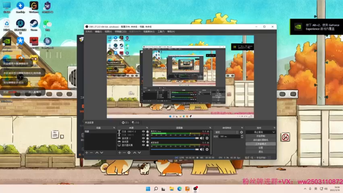Image resolution: width=343 pixels, height=193 pixels.
Task: Pop out the 转场特效 dock panel
Action: [x=242, y=128]
